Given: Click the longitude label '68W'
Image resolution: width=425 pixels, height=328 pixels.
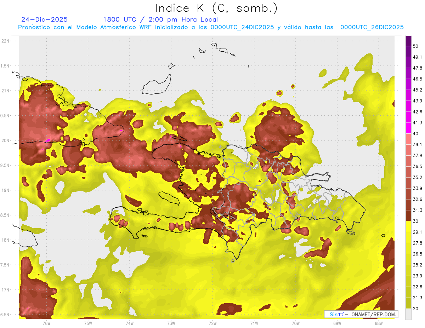Looking at the screenshot, I should [378, 323].
